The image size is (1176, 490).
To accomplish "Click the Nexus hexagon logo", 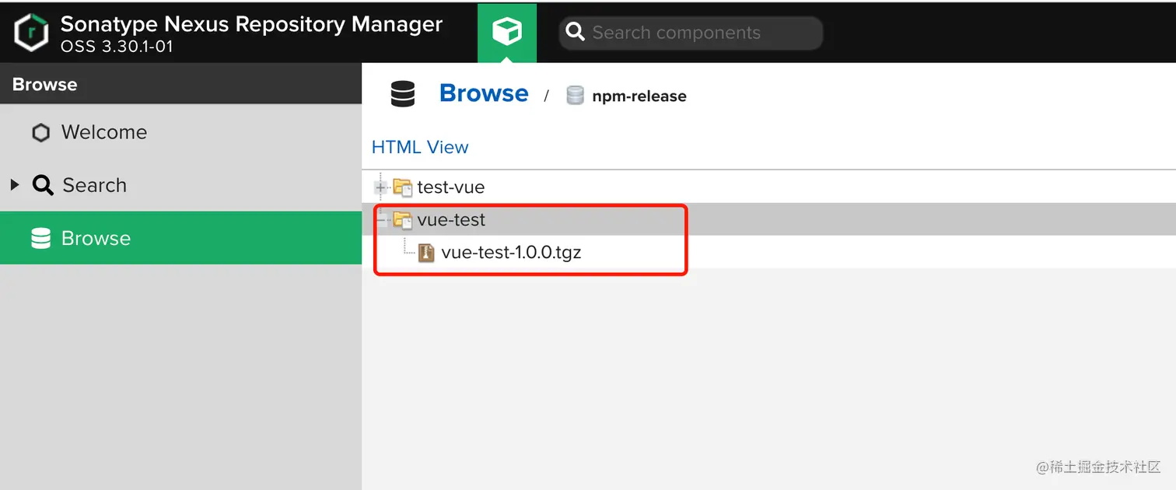I will [x=31, y=33].
